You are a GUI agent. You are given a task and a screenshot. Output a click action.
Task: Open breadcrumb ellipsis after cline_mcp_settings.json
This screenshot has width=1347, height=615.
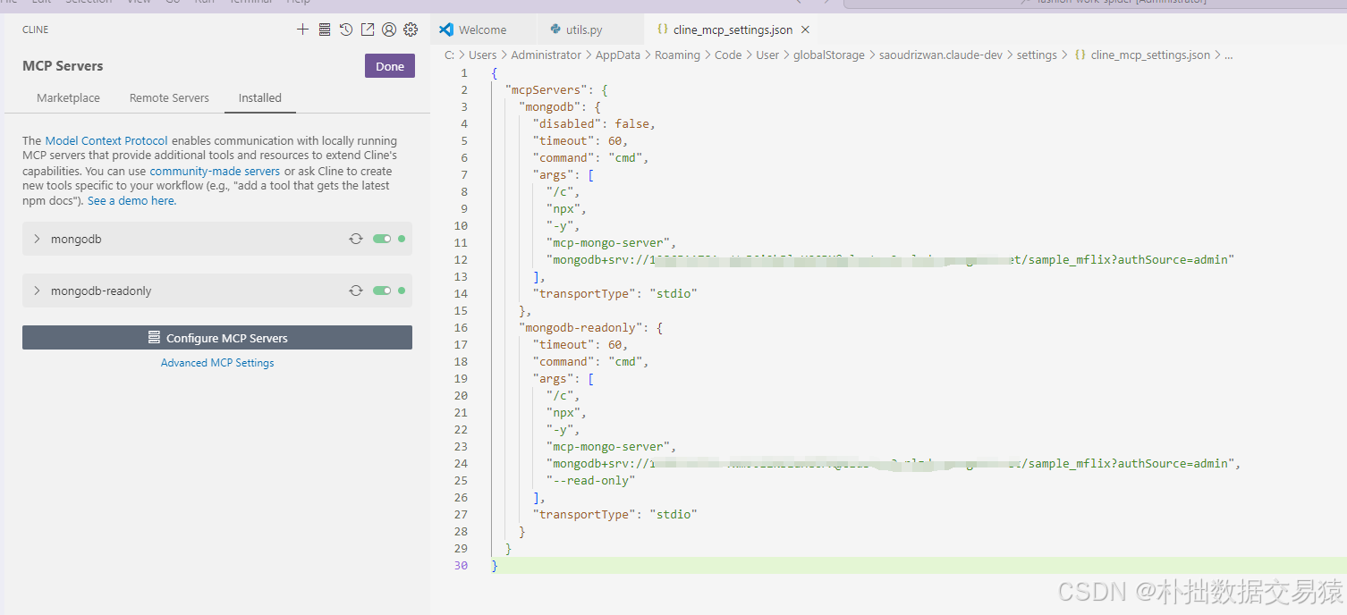[1229, 55]
